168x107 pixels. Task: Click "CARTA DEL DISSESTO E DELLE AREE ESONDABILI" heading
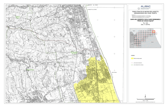point(145,19)
